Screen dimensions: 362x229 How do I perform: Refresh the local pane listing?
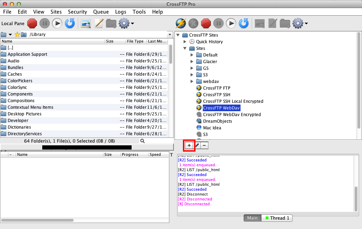point(70,23)
